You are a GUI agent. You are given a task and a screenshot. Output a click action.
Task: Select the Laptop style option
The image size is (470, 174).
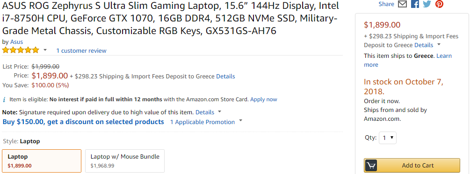42,161
